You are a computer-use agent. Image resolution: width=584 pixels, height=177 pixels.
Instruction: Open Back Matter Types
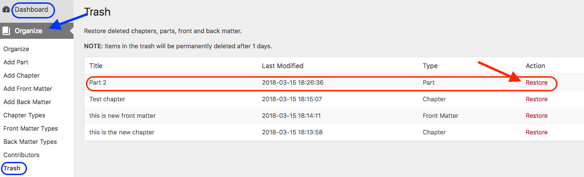[x=30, y=142]
